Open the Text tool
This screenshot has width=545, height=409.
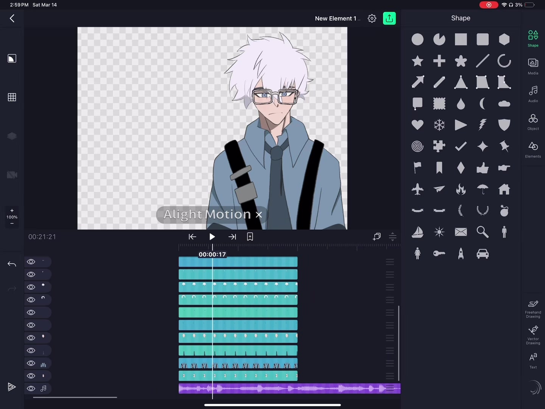point(533,360)
